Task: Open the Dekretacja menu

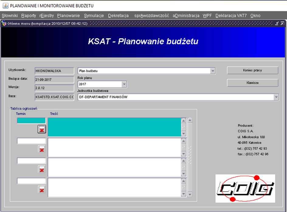Action: tap(118, 15)
